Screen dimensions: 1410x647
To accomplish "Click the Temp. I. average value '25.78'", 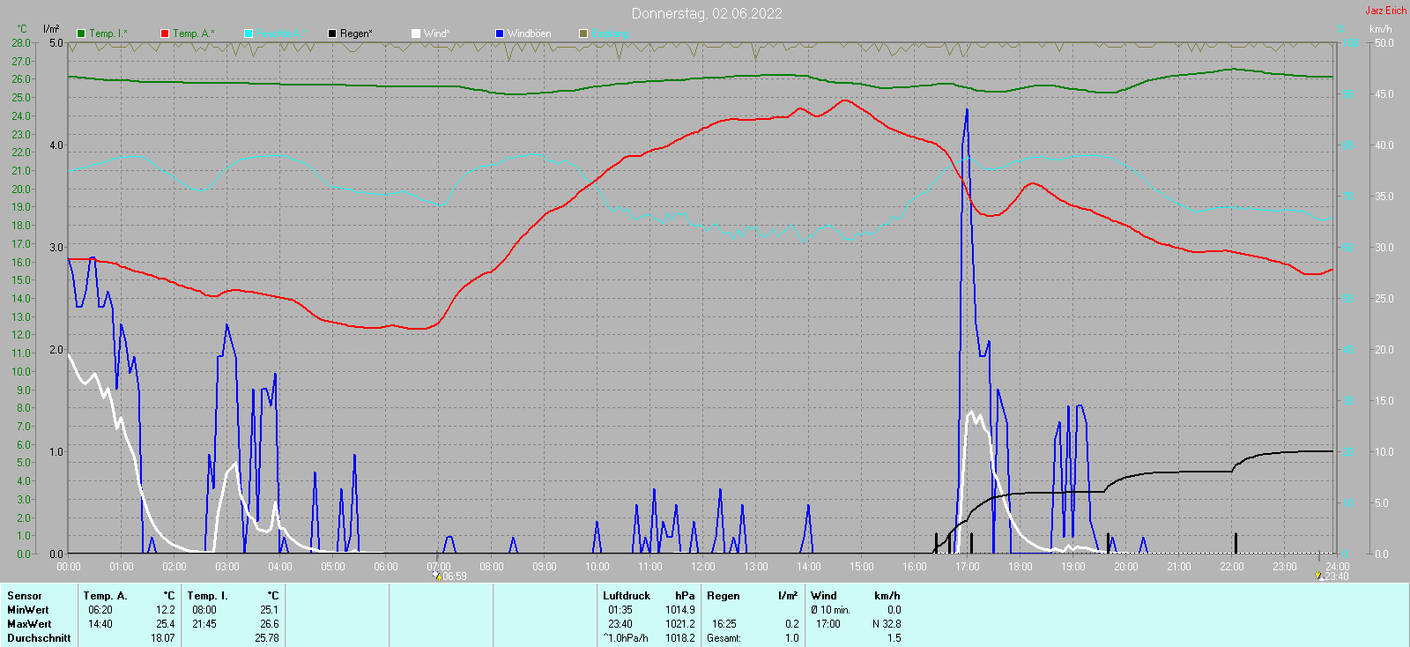I will pos(267,638).
